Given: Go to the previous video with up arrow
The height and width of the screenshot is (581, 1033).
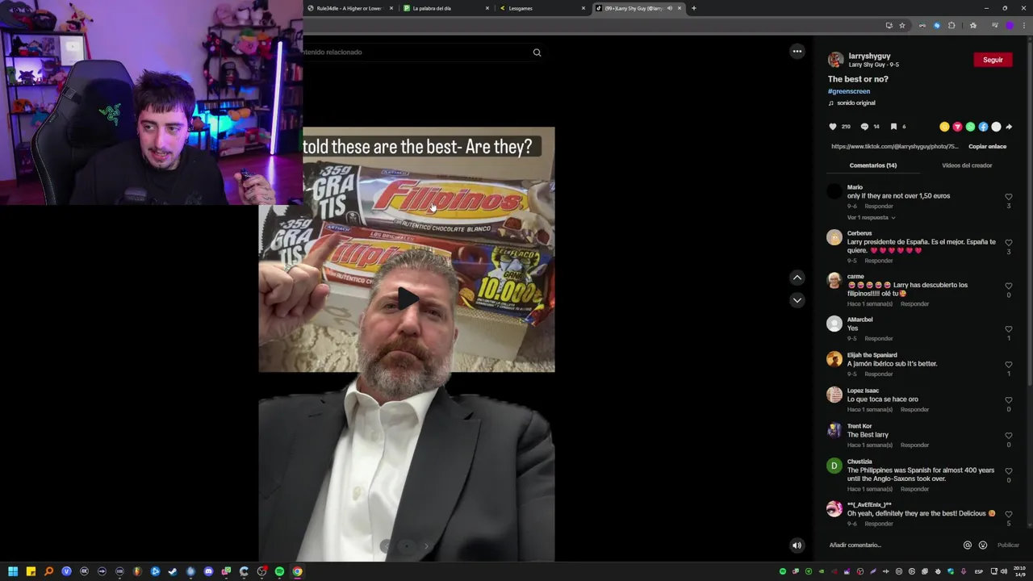Looking at the screenshot, I should (797, 278).
